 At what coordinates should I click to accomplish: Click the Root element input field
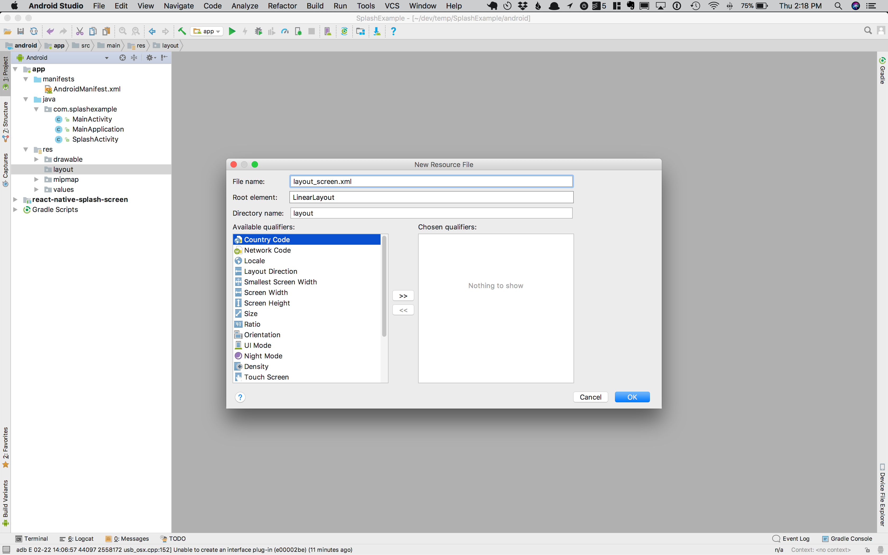(431, 197)
